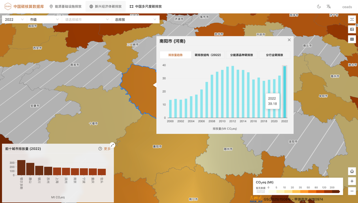Open the 2022 year dropdown
This screenshot has height=203, width=358.
point(14,20)
